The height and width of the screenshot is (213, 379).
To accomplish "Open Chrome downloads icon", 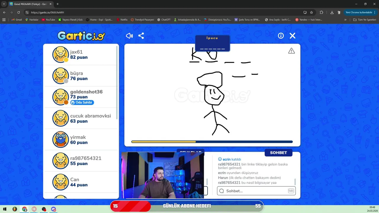I will (x=332, y=12).
